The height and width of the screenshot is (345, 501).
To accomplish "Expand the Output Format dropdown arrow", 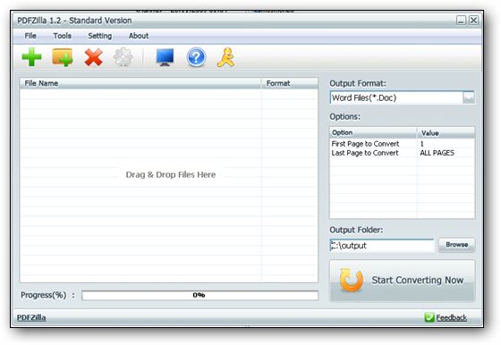I will pos(469,97).
